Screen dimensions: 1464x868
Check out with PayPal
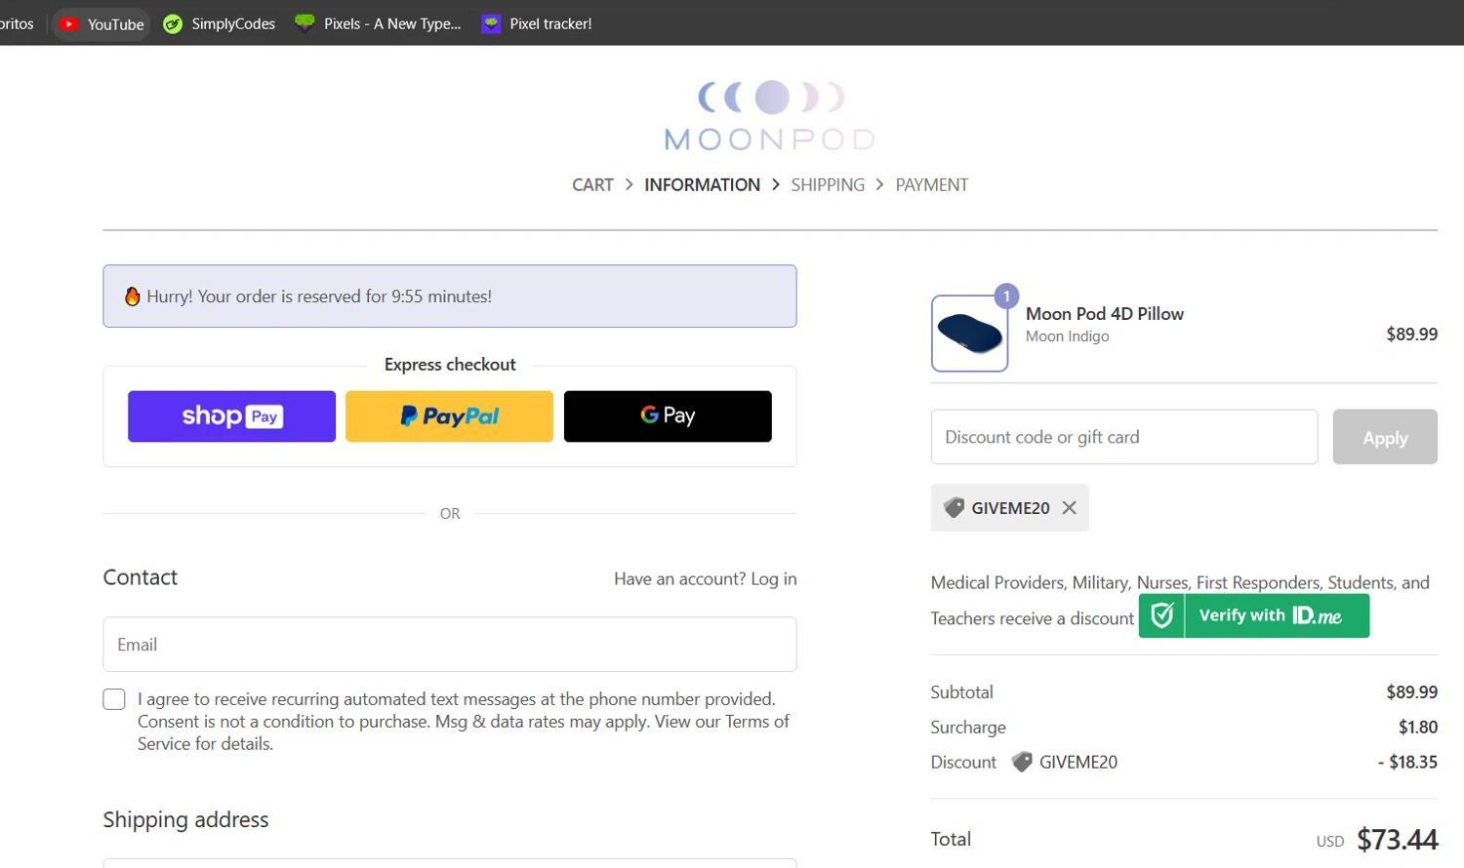pos(449,416)
